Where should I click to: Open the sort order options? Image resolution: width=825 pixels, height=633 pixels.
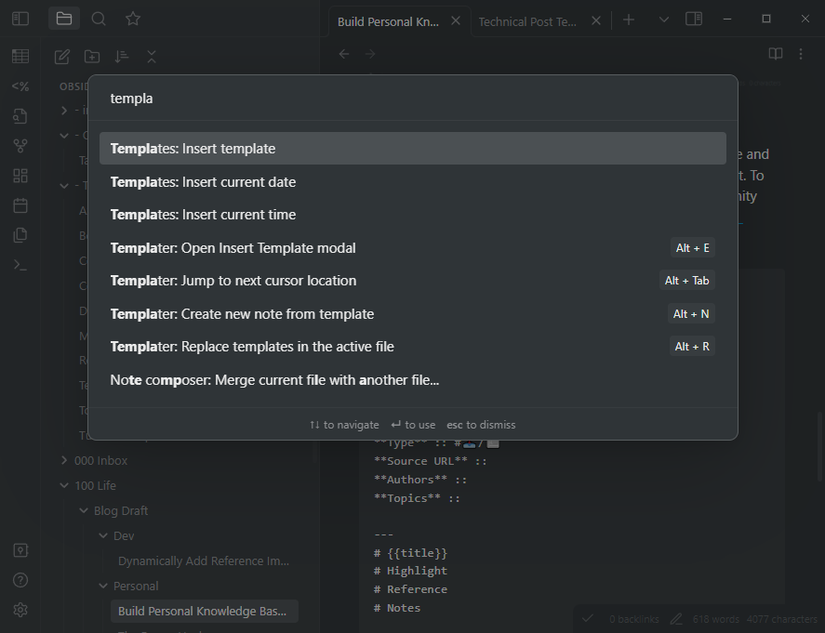[121, 57]
